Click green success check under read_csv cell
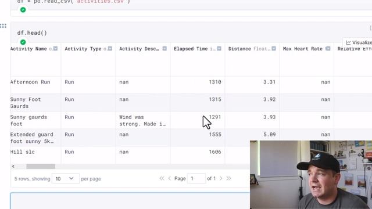Viewport: 372px width, 209px height. pos(23,10)
